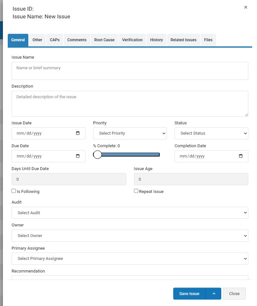Click the Close button
The height and width of the screenshot is (306, 257).
click(234, 293)
